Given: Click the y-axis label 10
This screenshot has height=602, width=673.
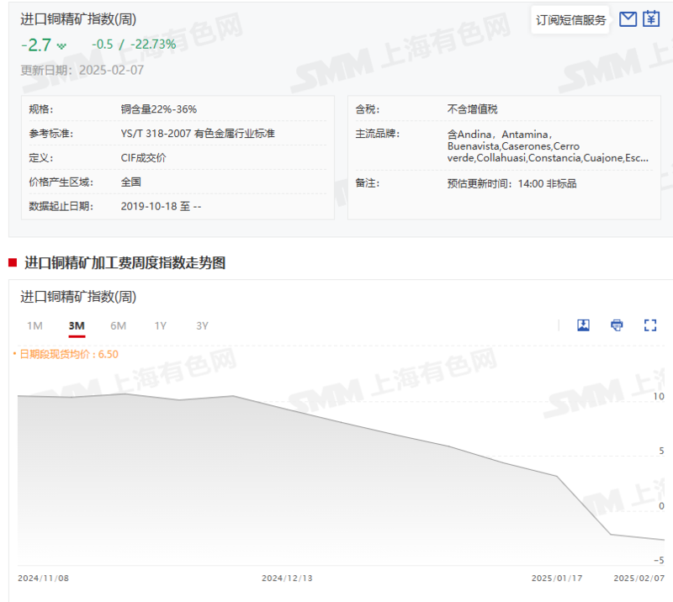Looking at the screenshot, I should (x=659, y=397).
